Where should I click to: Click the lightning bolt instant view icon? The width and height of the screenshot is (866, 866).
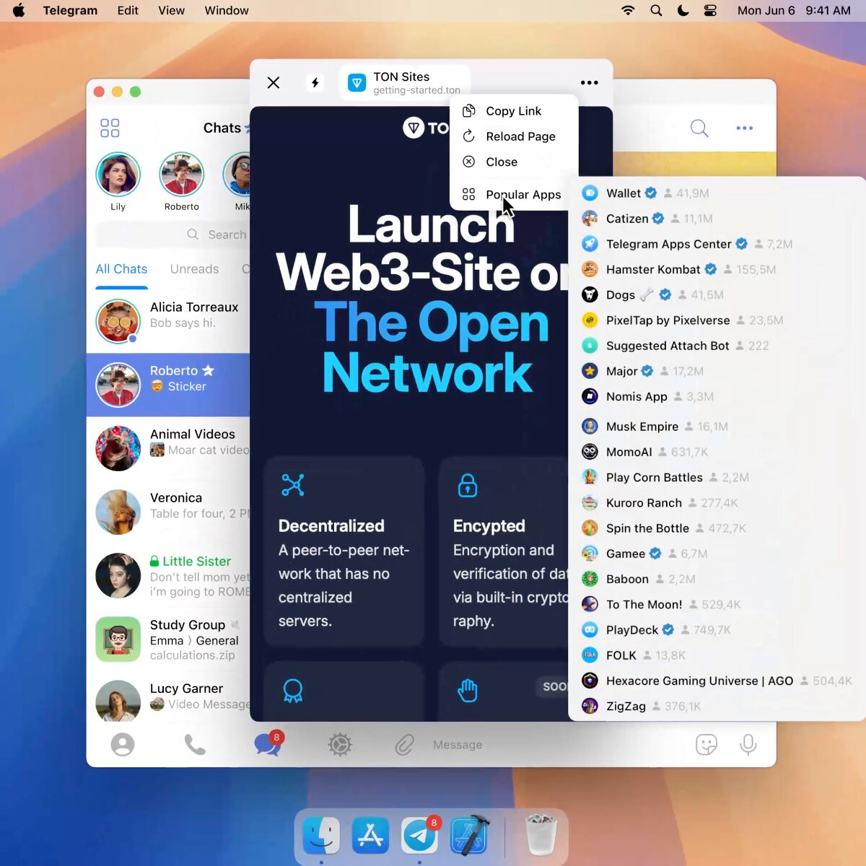[x=315, y=82]
